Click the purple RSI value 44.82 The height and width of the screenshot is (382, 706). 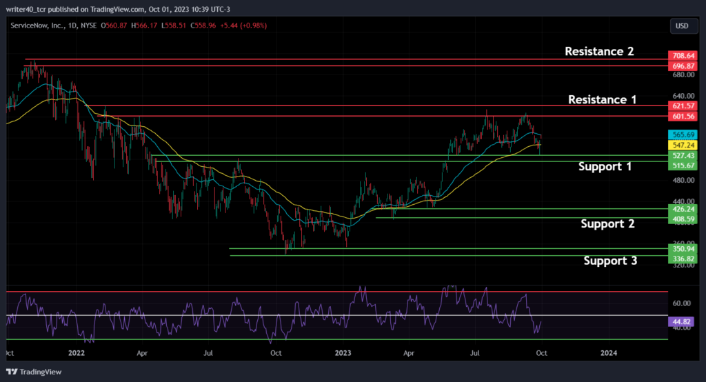pyautogui.click(x=680, y=321)
